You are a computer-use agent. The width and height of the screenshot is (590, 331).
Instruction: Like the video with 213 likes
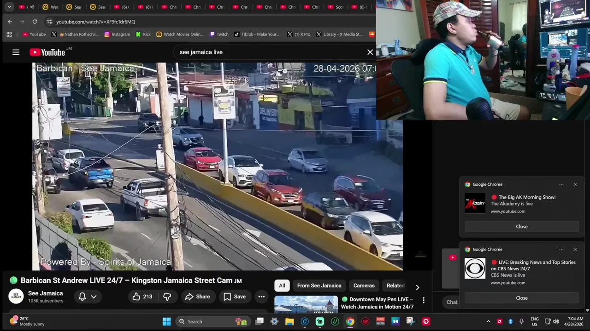tap(142, 297)
